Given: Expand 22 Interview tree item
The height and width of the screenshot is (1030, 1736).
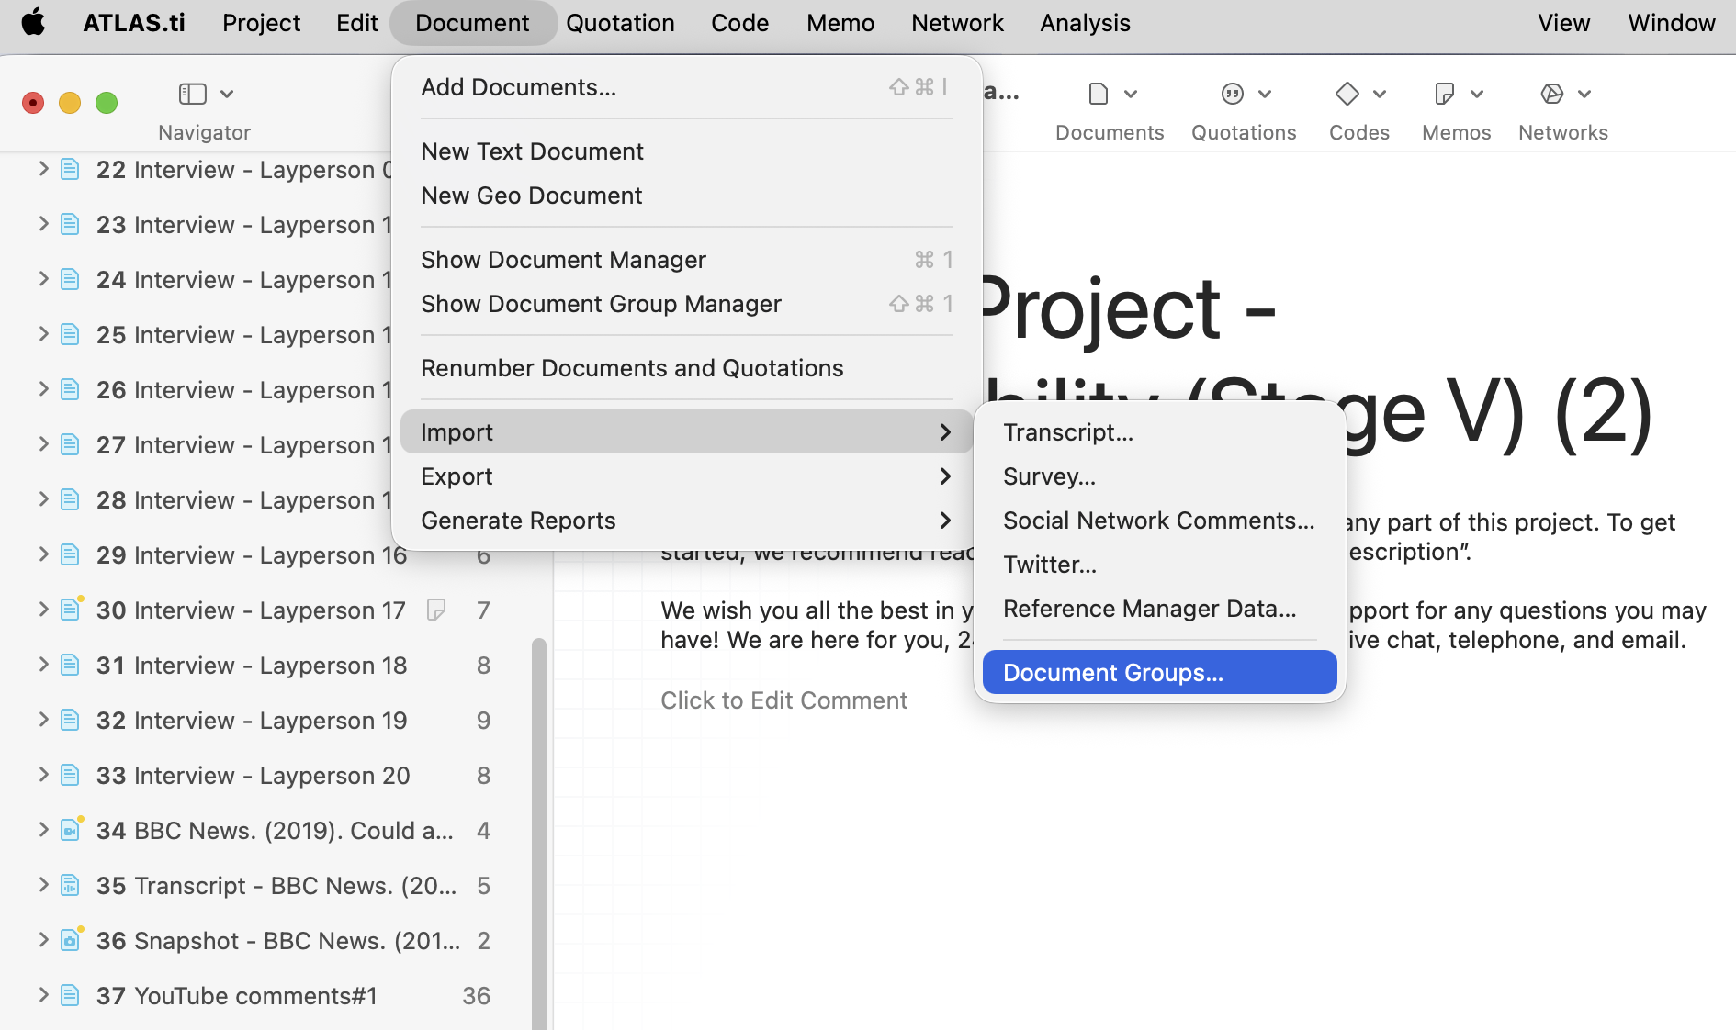Looking at the screenshot, I should point(42,169).
